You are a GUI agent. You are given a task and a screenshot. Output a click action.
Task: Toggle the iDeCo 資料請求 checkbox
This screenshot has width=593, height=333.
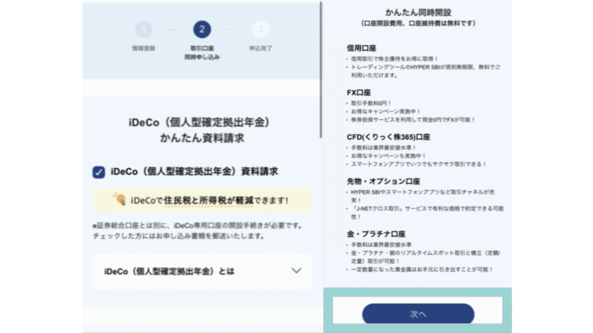coord(98,172)
